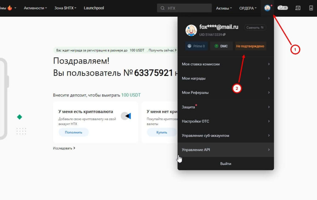Viewport: 317px width, 200px height.
Task: Click the DMC badge
Action: (x=221, y=46)
